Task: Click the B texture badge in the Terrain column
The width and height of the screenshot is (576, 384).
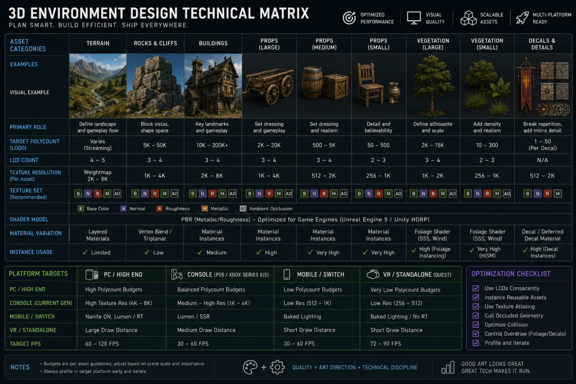Action: point(78,193)
